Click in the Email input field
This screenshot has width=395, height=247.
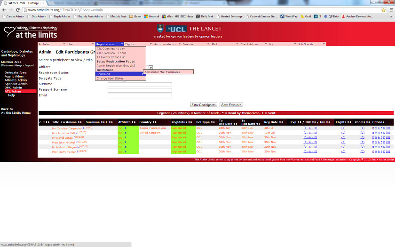pos(140,96)
